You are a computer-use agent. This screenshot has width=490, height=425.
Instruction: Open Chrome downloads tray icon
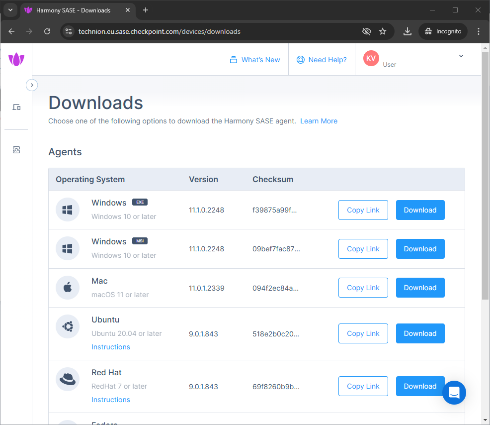(x=407, y=31)
